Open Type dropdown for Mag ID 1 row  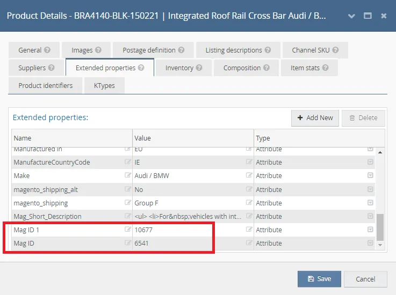click(370, 230)
